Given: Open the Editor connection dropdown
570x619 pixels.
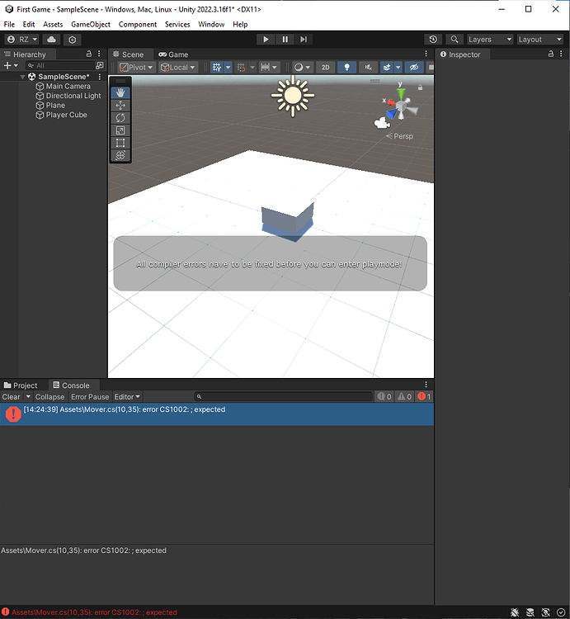Looking at the screenshot, I should point(127,397).
